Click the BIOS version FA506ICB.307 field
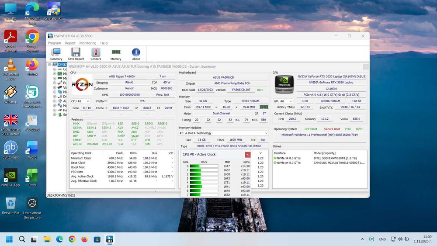Screen dimensions: 437x246 [241, 90]
